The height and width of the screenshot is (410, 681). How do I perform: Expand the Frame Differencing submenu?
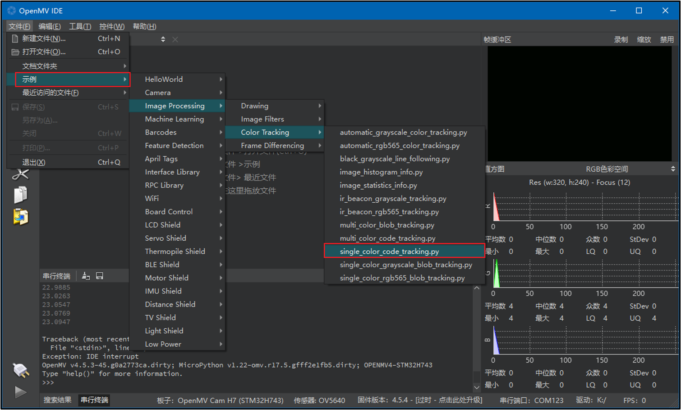pos(275,145)
